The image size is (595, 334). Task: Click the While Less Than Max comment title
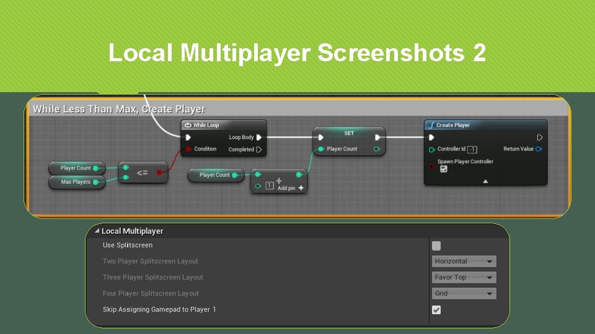click(x=119, y=109)
